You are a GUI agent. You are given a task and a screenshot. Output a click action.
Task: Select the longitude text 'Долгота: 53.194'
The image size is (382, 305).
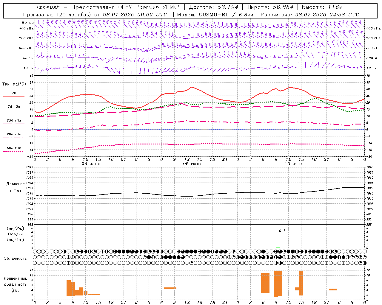(x=214, y=7)
